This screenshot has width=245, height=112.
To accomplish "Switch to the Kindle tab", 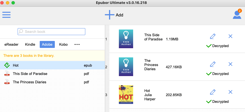I will coord(30,45).
